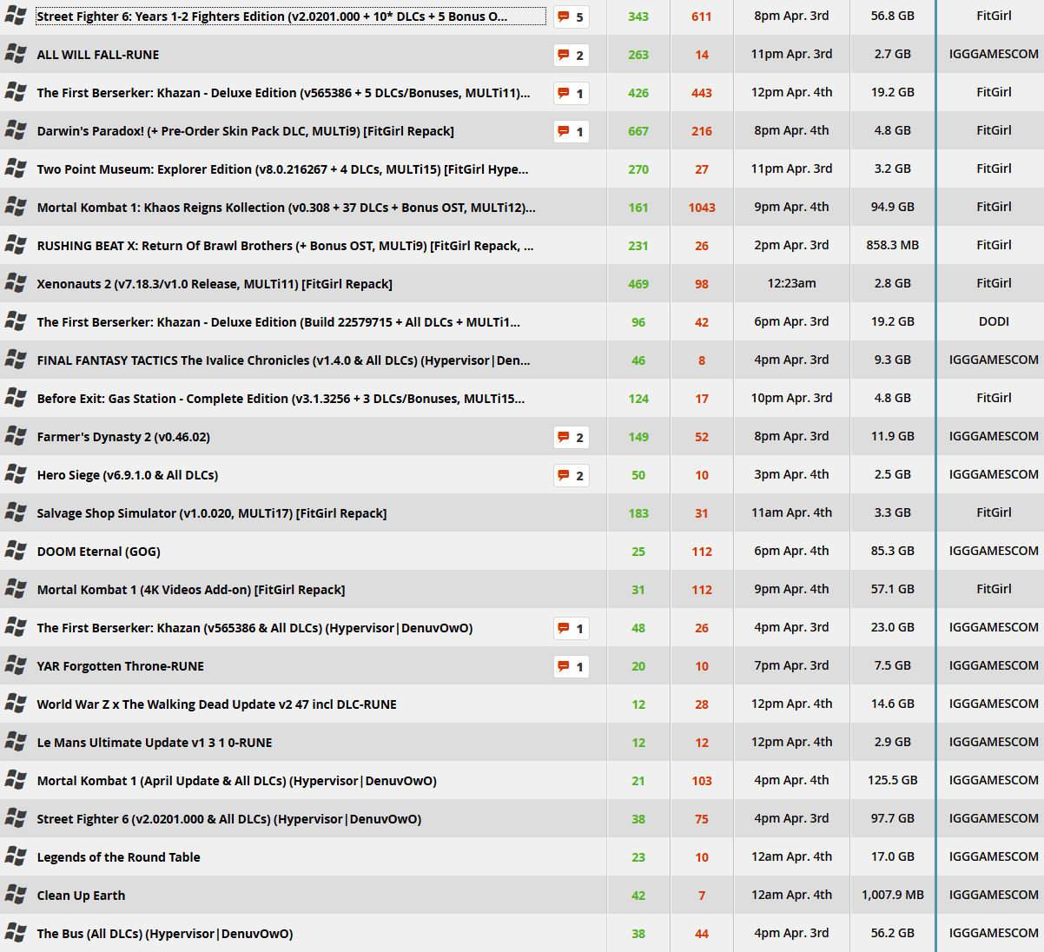Click Windows icon beside Hero Siege row

(16, 474)
